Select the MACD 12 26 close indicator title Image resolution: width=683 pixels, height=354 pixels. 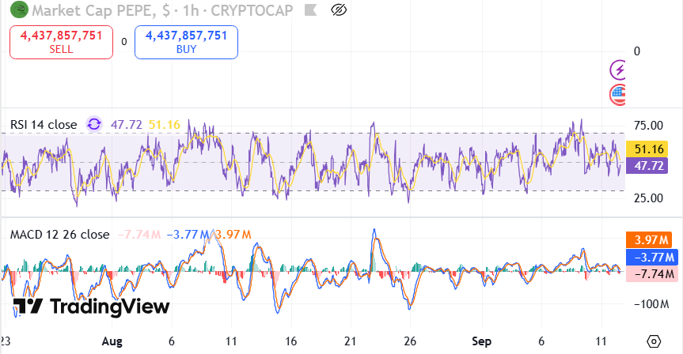59,235
